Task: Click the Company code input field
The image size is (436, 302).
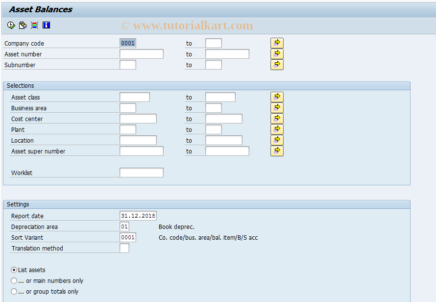Action: pyautogui.click(x=127, y=43)
